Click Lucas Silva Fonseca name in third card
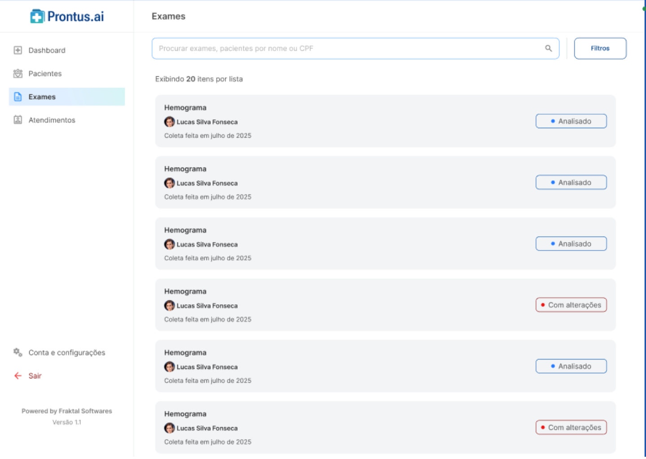The image size is (646, 459). point(207,244)
